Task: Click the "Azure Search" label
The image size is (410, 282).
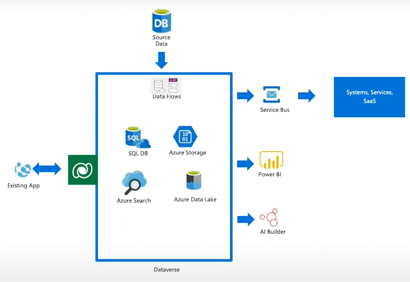Action: 134,201
